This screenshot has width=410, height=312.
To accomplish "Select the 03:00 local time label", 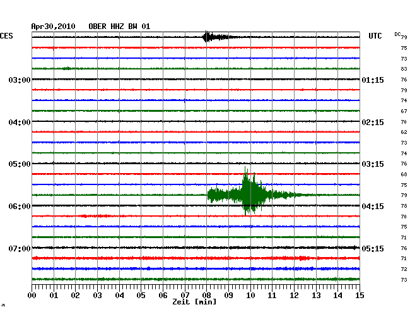I will tap(20, 80).
